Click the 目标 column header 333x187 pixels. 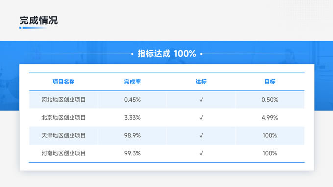click(x=270, y=82)
